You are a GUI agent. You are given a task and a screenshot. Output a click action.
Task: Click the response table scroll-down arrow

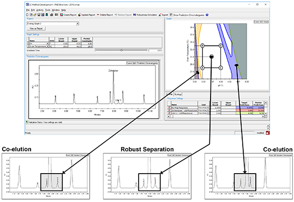(x=266, y=113)
